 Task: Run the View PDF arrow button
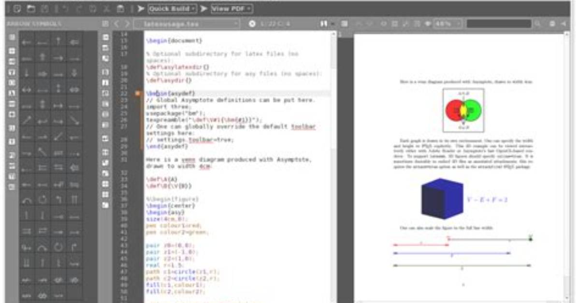pos(204,9)
